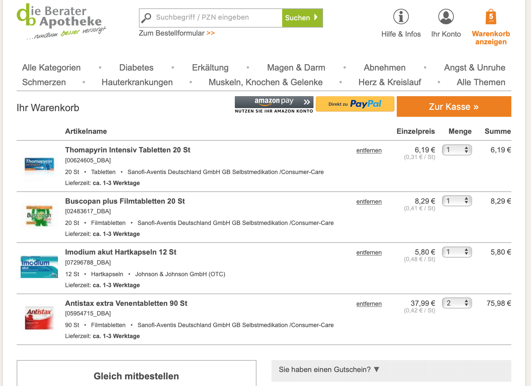This screenshot has height=386, width=531.
Task: Open the Angst & Unruhe category
Action: tap(475, 68)
